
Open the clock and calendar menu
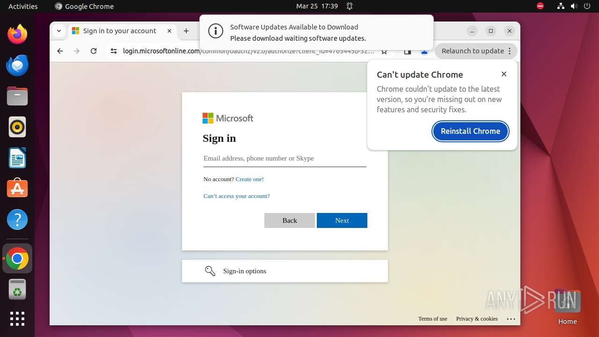click(x=317, y=6)
